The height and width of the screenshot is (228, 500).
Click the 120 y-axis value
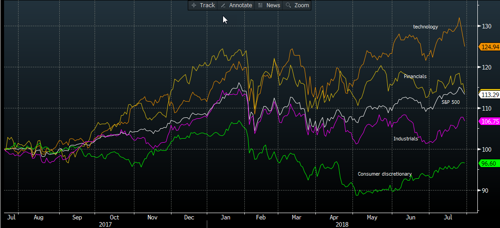[x=486, y=67]
